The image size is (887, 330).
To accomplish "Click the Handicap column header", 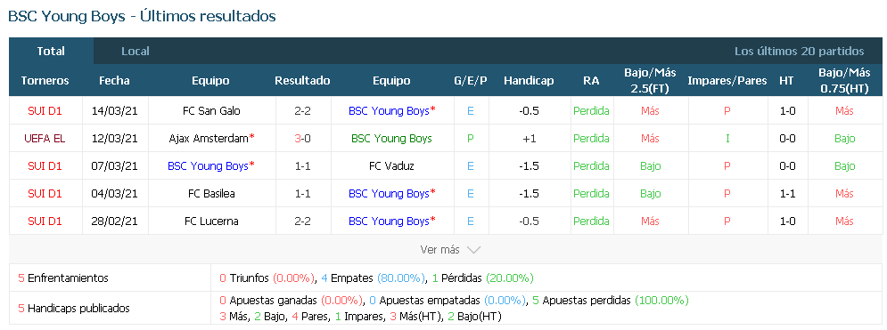I will [529, 81].
